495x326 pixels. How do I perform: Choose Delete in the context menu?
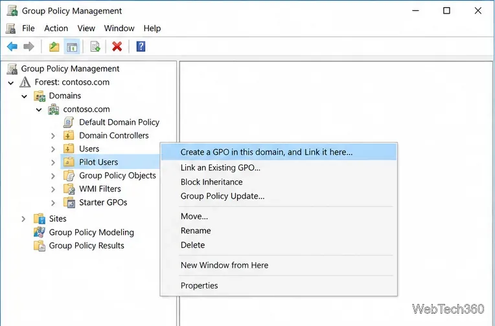[x=279, y=245]
